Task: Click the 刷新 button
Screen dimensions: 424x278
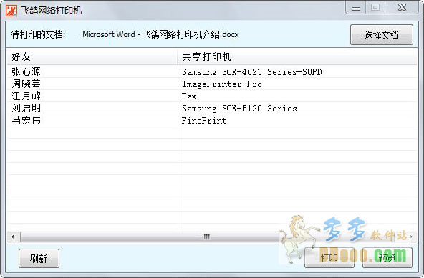Action: point(39,258)
